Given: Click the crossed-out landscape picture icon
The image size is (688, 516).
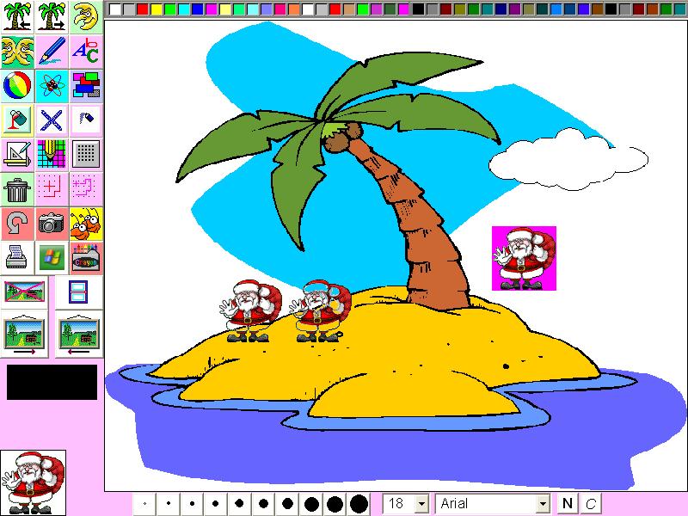Looking at the screenshot, I should coord(25,292).
